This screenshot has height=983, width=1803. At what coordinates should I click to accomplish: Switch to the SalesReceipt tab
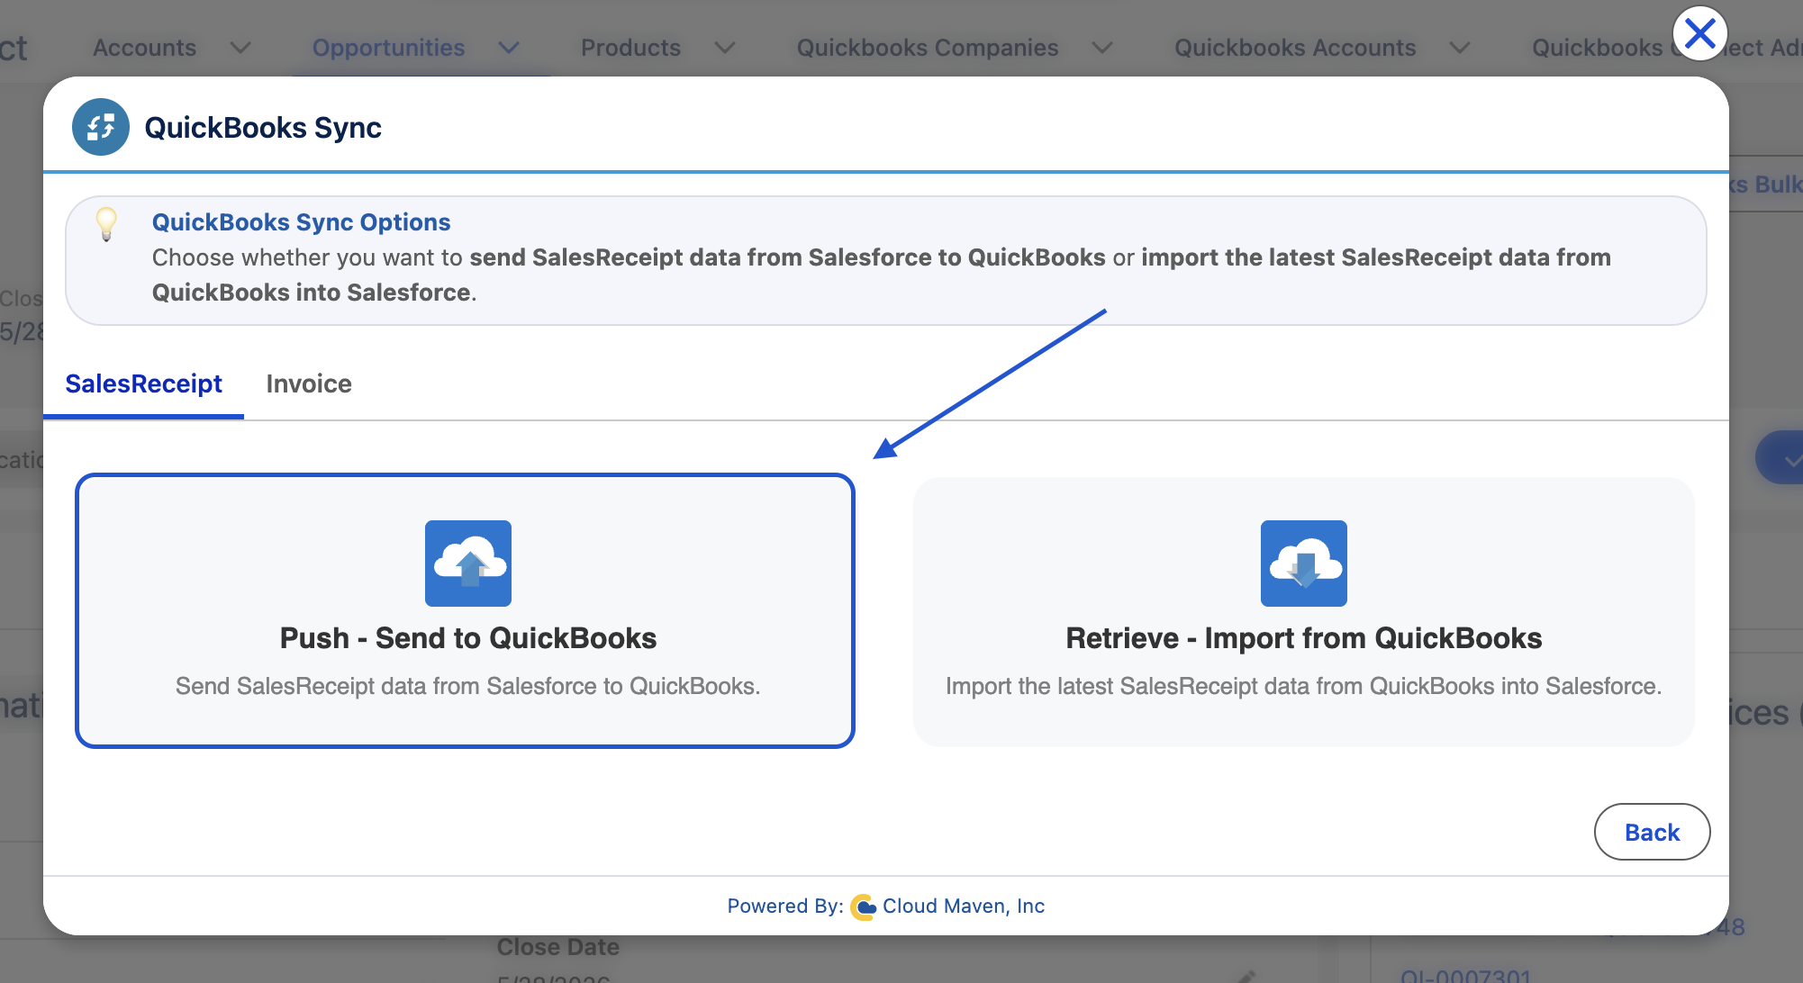(144, 383)
